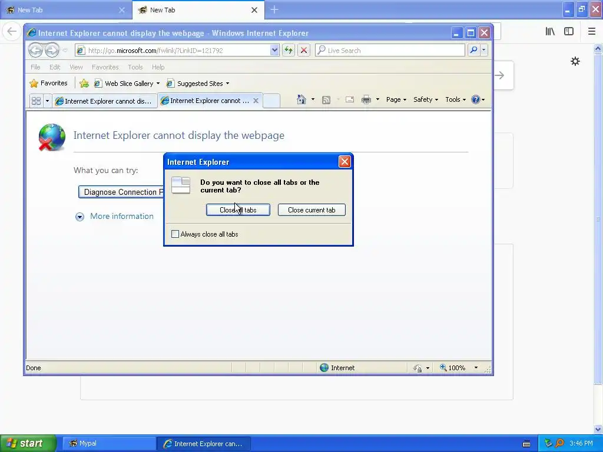Expand the address bar URL dropdown
603x452 pixels.
(x=274, y=51)
